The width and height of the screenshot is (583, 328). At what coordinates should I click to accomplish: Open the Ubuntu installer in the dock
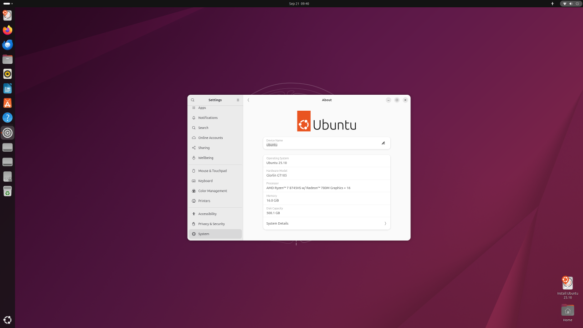7,15
